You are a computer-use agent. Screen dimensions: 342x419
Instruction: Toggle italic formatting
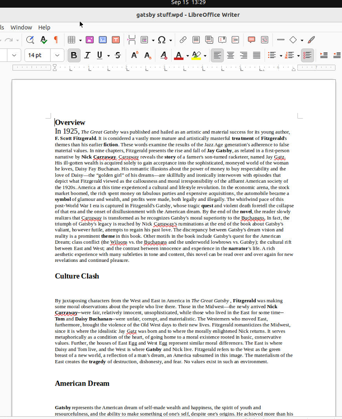point(87,55)
